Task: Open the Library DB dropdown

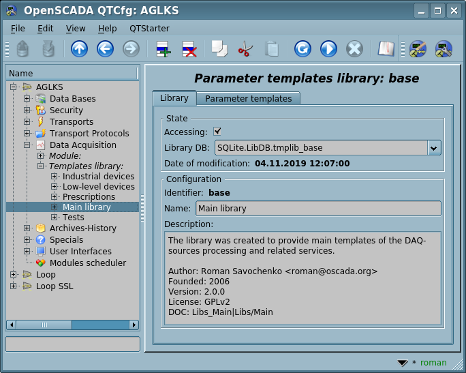Action: click(x=434, y=148)
